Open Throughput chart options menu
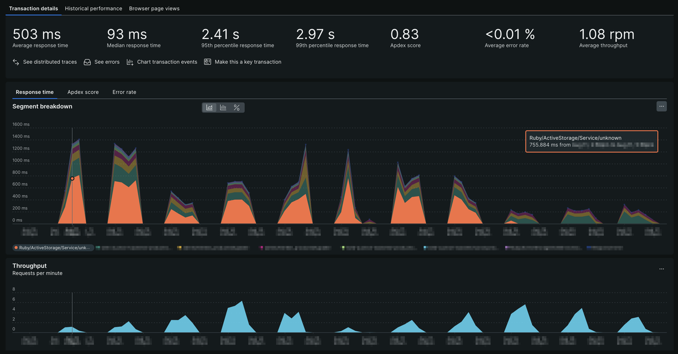The width and height of the screenshot is (678, 354). click(x=662, y=269)
